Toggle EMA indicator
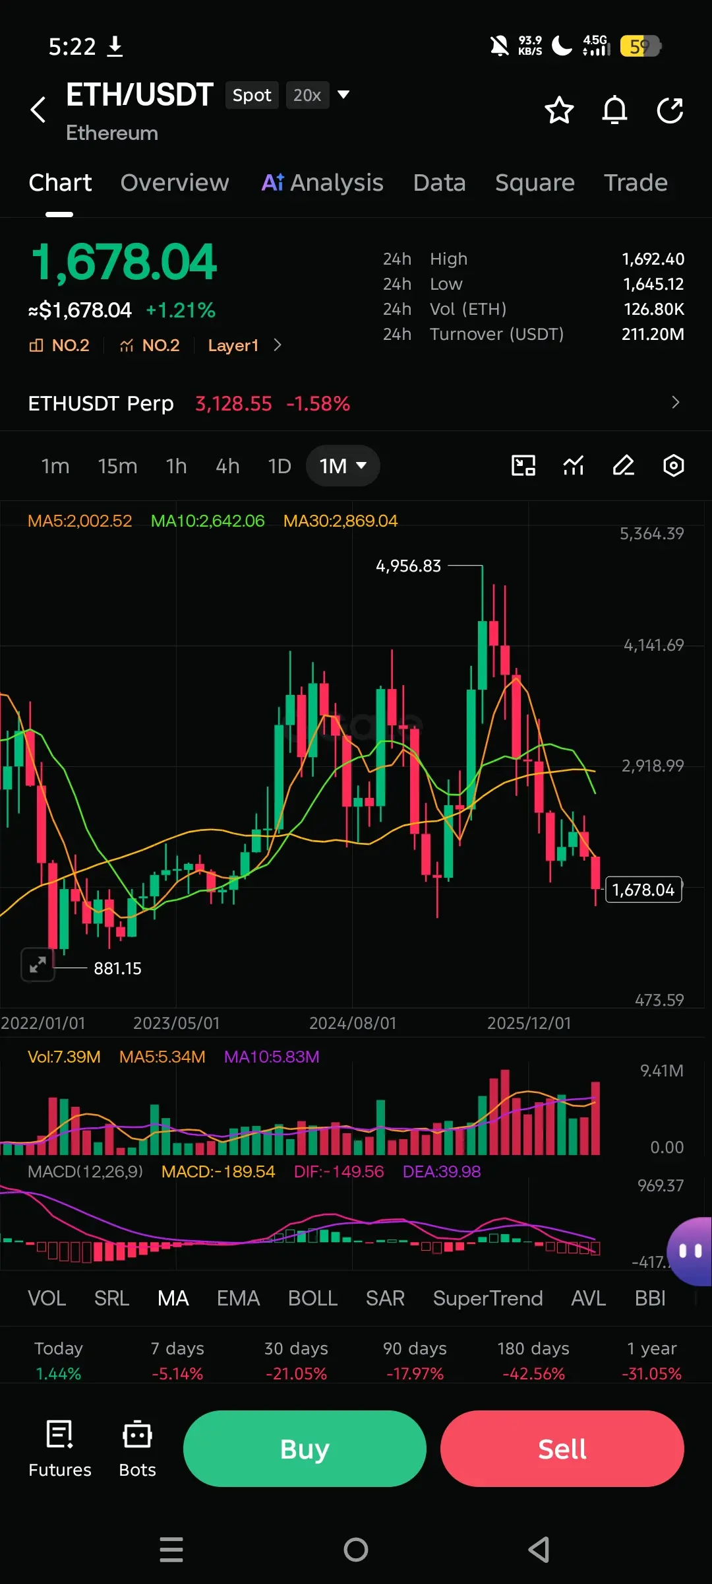The width and height of the screenshot is (712, 1584). click(x=238, y=1298)
